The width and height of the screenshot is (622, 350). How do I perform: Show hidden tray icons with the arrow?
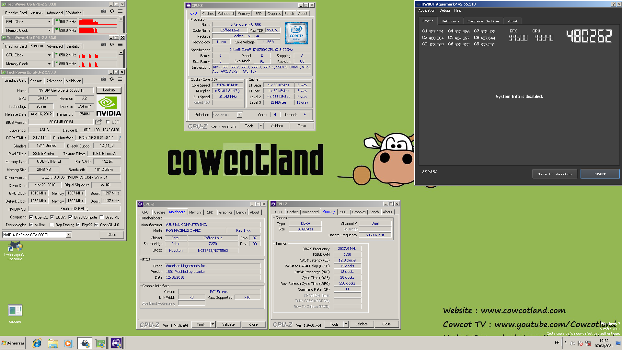coord(565,343)
